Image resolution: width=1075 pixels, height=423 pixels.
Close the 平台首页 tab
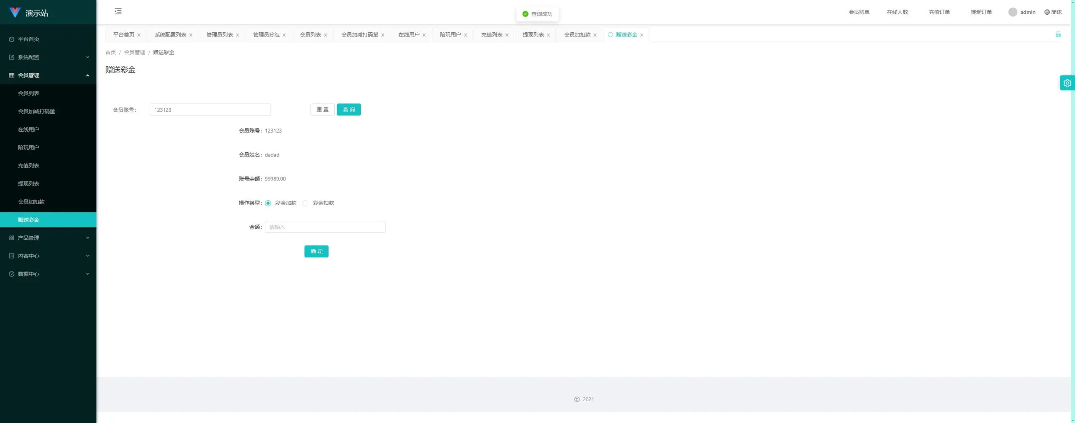pyautogui.click(x=139, y=35)
